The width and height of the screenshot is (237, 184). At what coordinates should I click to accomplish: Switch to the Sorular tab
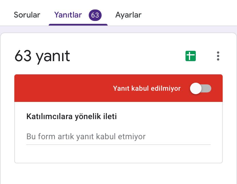tap(27, 15)
